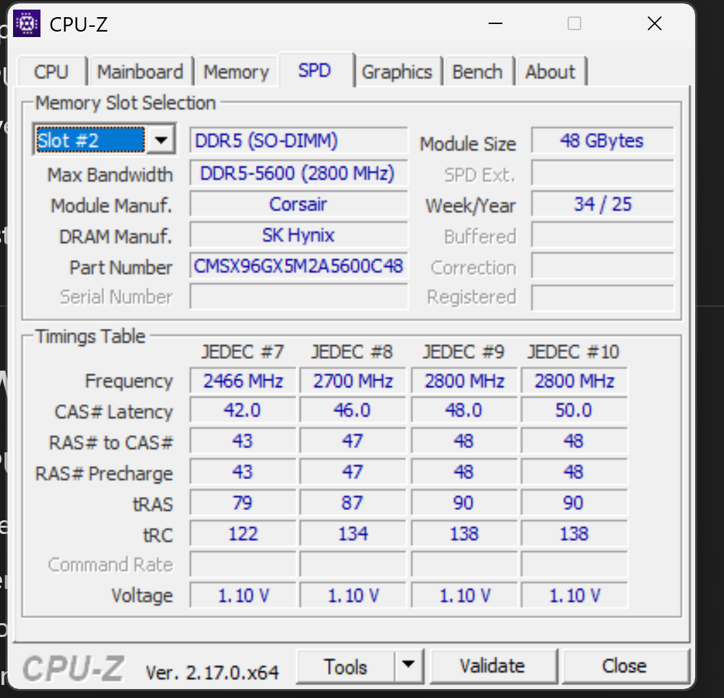Click the Ver. 2.17.0.x64 version text
Image resolution: width=724 pixels, height=698 pixels.
(213, 673)
